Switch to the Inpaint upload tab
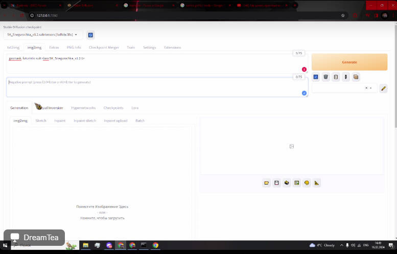This screenshot has width=397, height=254. (x=115, y=121)
